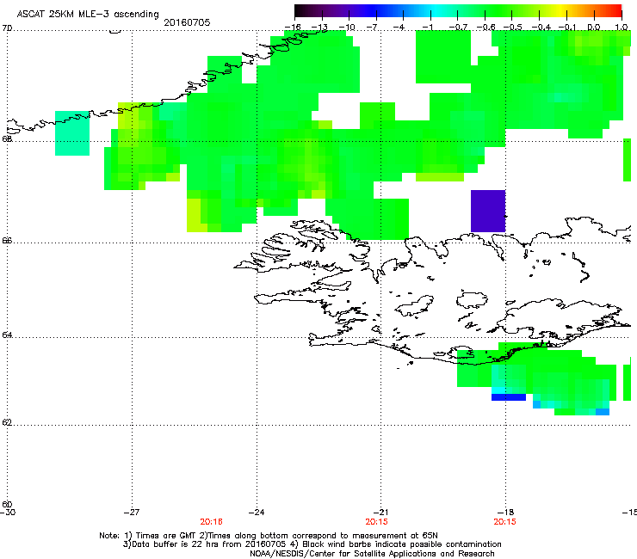The image size is (637, 559).
Task: Click the '-16' color scale label
Action: coord(293,28)
